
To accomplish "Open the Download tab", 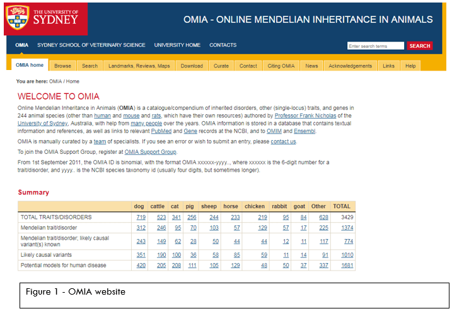I will 192,66.
